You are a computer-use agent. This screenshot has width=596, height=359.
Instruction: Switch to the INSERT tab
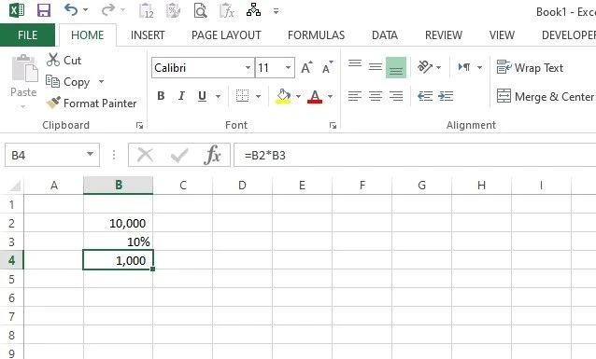[148, 35]
